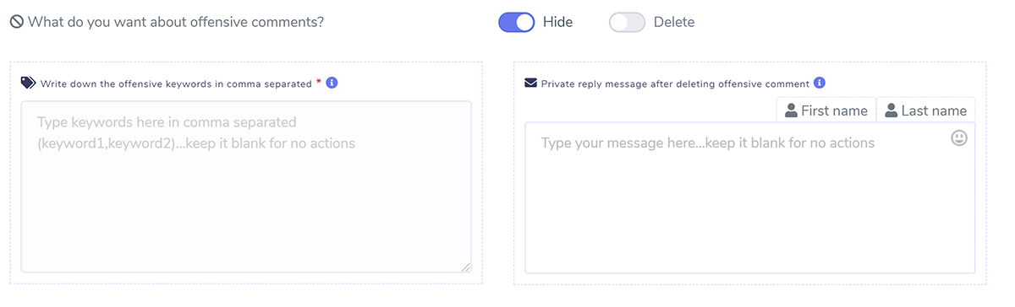Viewport: 1015px width, 307px height.
Task: Click the keywords text area resize handle
Action: tap(466, 267)
